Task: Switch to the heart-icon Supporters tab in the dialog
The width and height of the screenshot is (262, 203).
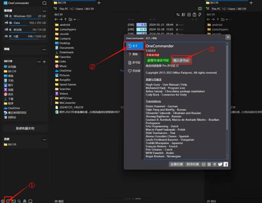Action: pyautogui.click(x=135, y=71)
